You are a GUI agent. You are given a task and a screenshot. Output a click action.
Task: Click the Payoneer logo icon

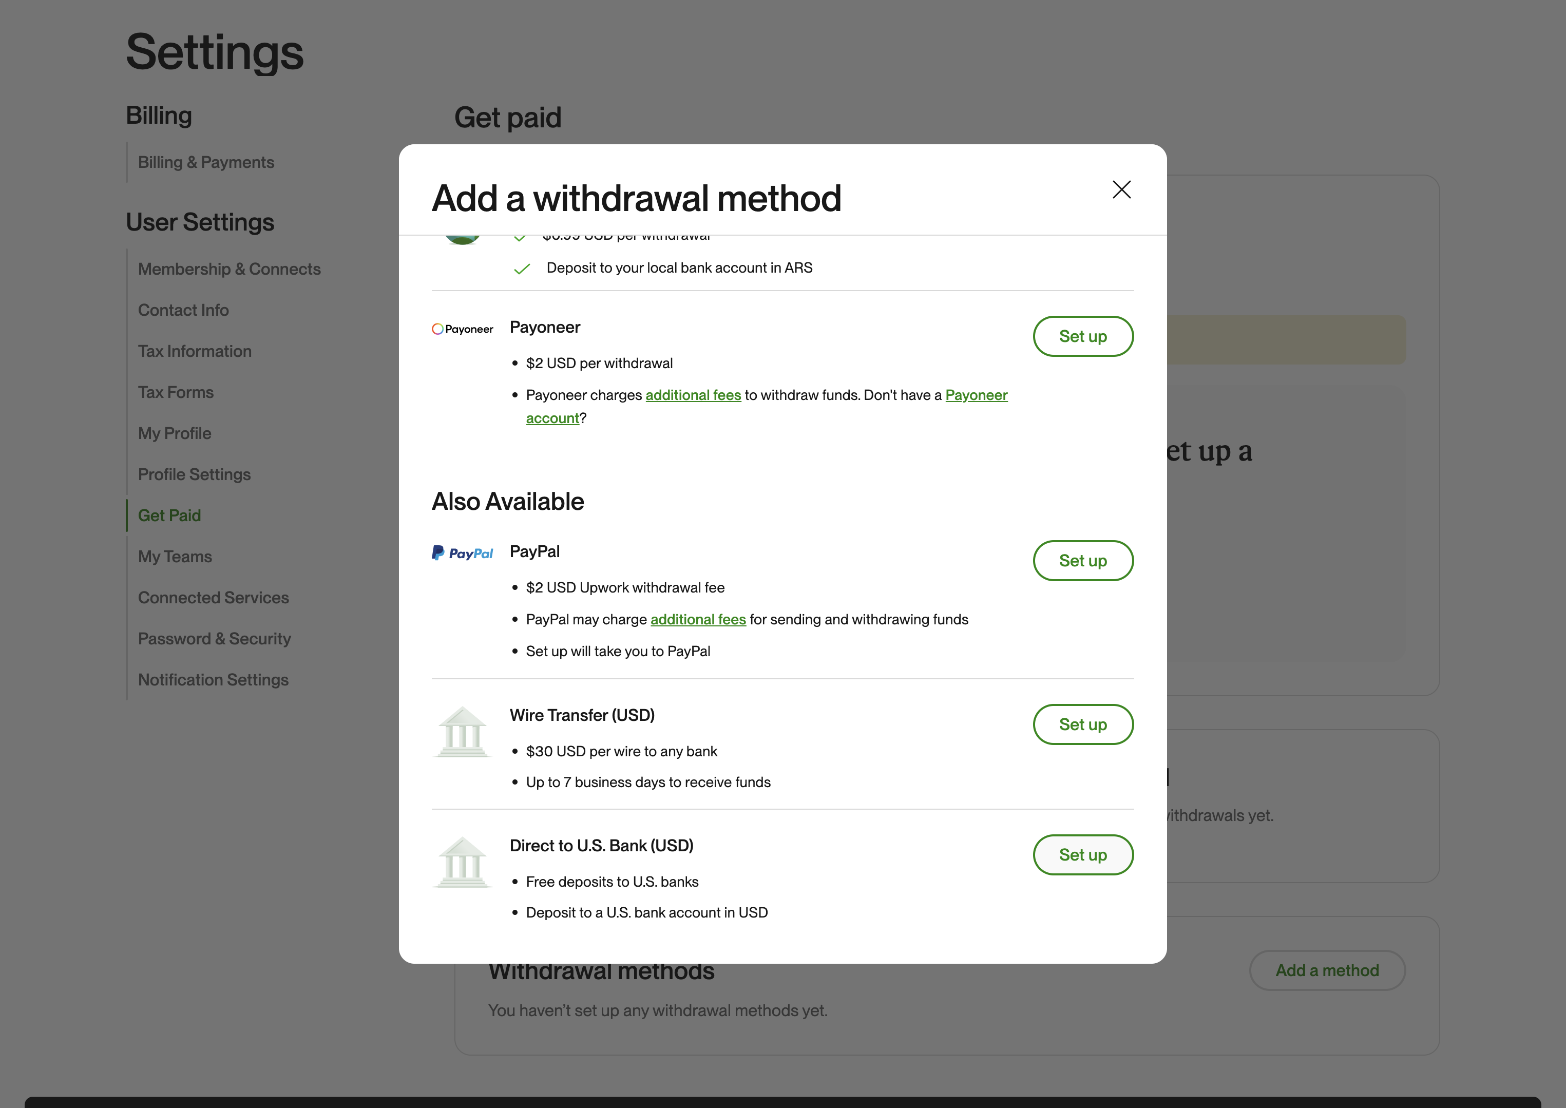pyautogui.click(x=462, y=329)
